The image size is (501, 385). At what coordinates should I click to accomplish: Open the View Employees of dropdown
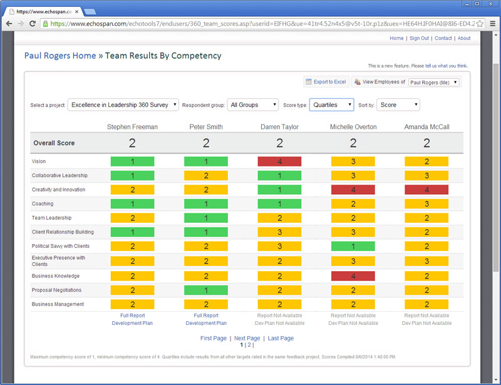pos(434,82)
